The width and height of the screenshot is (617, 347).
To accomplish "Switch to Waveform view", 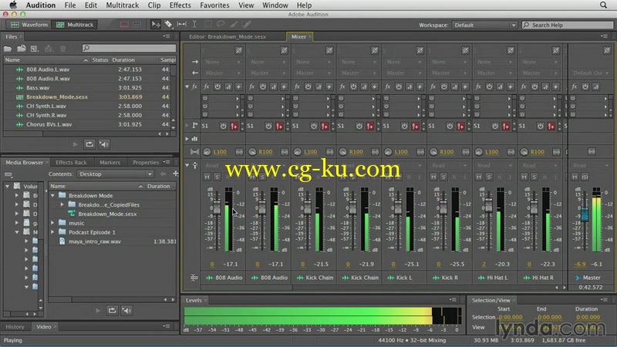I will (29, 25).
